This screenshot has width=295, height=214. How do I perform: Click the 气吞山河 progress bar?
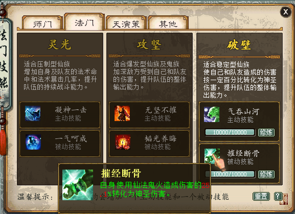230,132
